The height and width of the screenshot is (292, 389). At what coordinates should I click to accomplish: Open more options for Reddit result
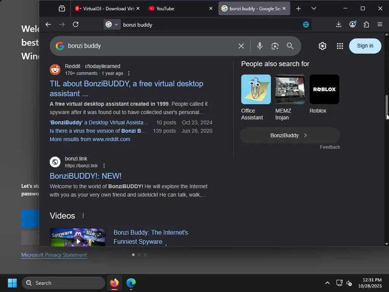click(128, 73)
